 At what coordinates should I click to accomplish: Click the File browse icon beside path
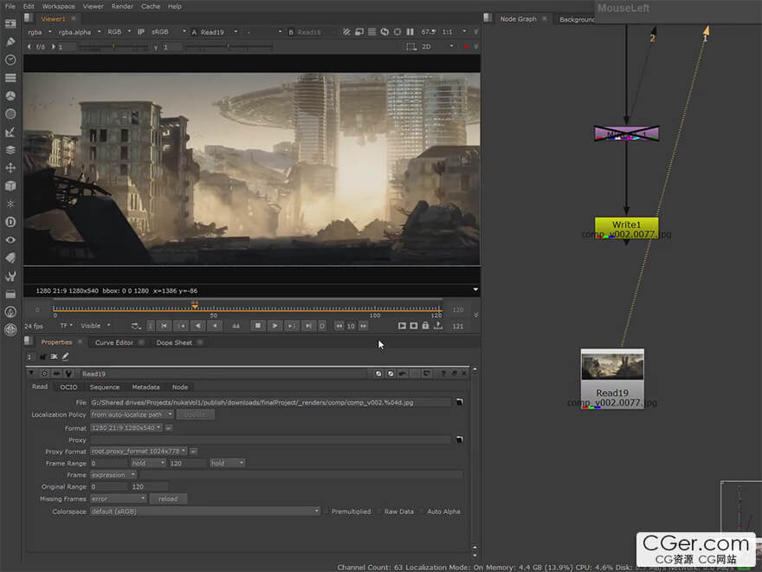tap(459, 402)
